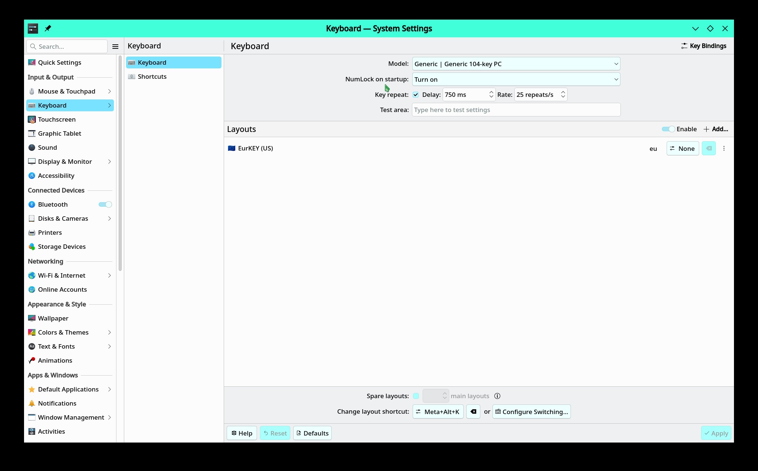
Task: Click the window menu chevron in title bar
Action: pos(695,28)
